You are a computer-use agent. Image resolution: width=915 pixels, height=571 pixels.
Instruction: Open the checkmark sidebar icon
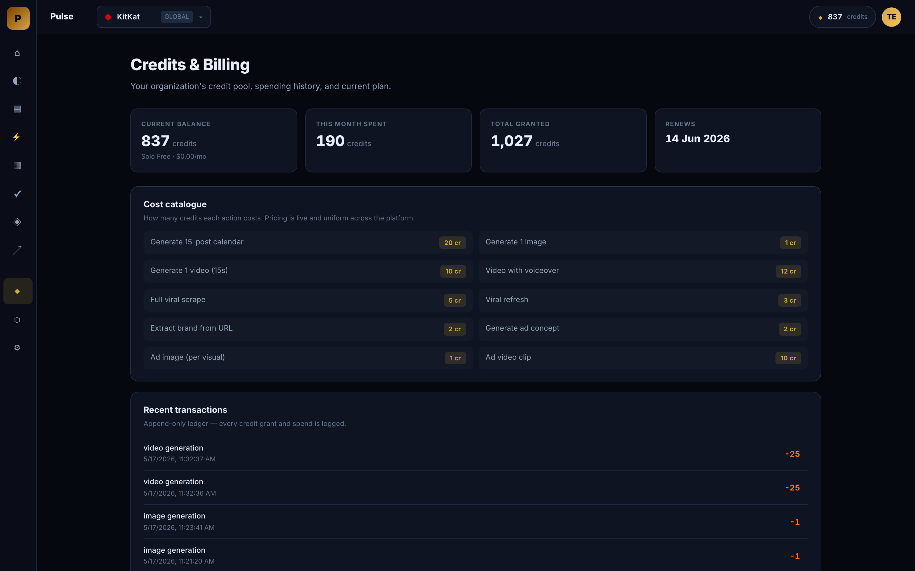coord(17,194)
